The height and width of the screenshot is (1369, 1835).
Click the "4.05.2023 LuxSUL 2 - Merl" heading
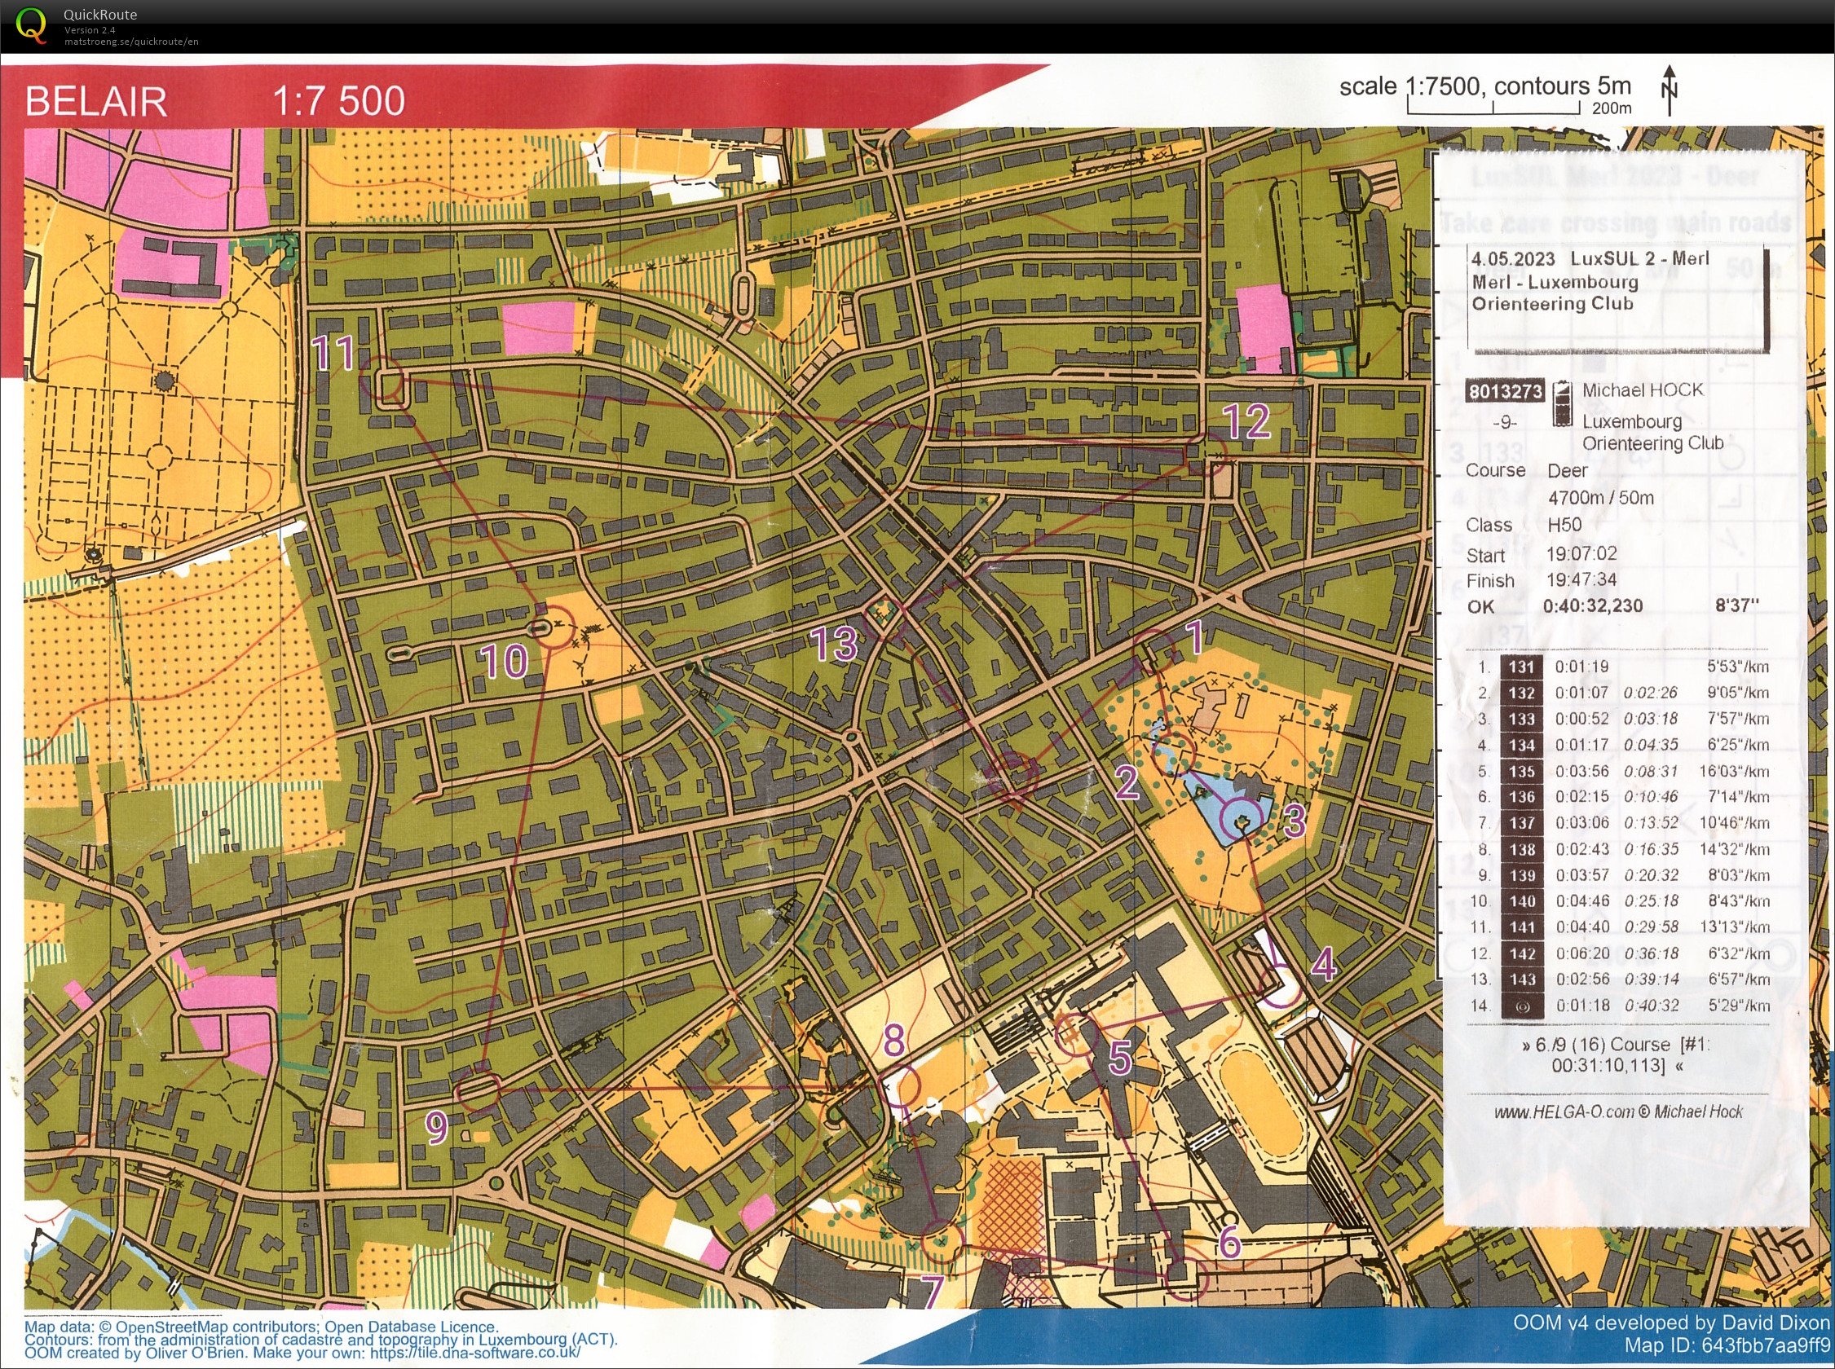1590,258
